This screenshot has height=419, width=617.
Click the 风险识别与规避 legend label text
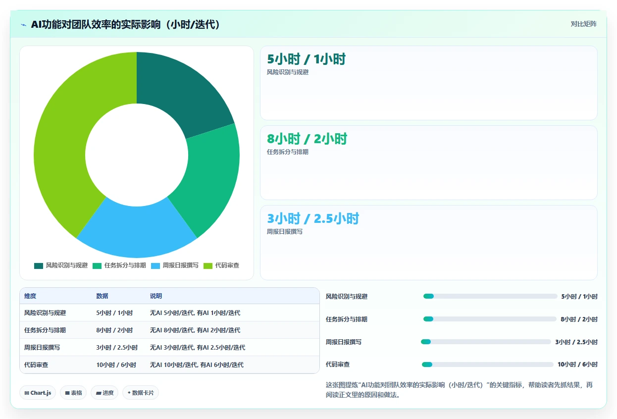point(67,266)
